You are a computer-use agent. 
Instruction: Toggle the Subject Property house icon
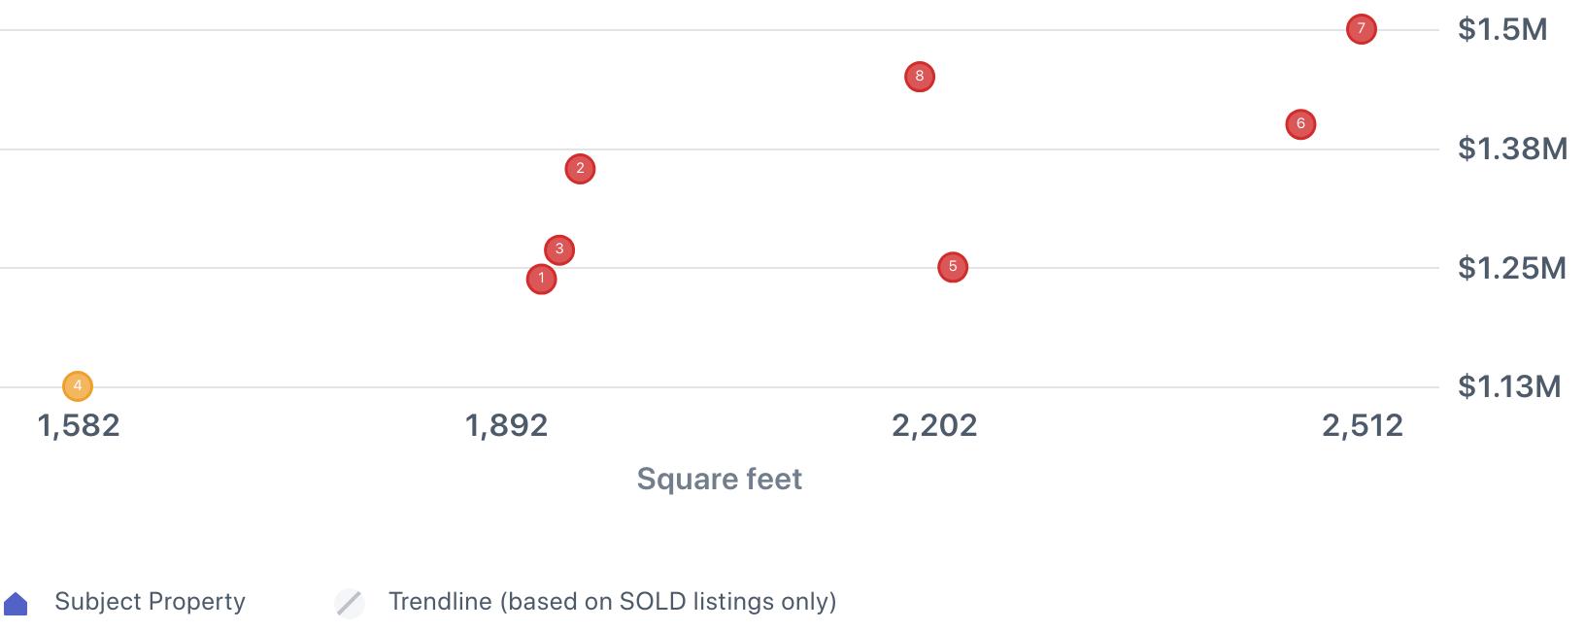[16, 604]
